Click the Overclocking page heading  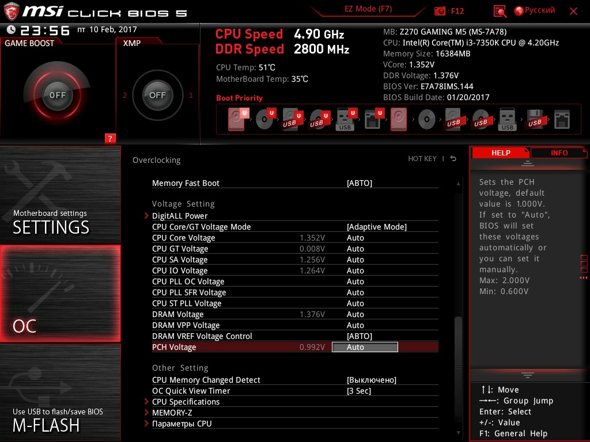click(156, 160)
